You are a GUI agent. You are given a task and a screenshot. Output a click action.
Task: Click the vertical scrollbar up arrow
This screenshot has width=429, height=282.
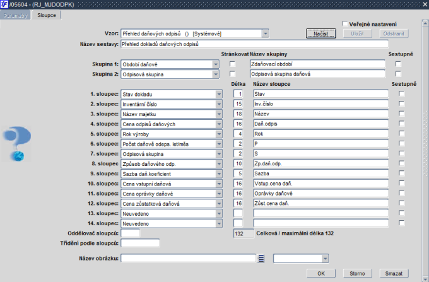click(x=425, y=23)
